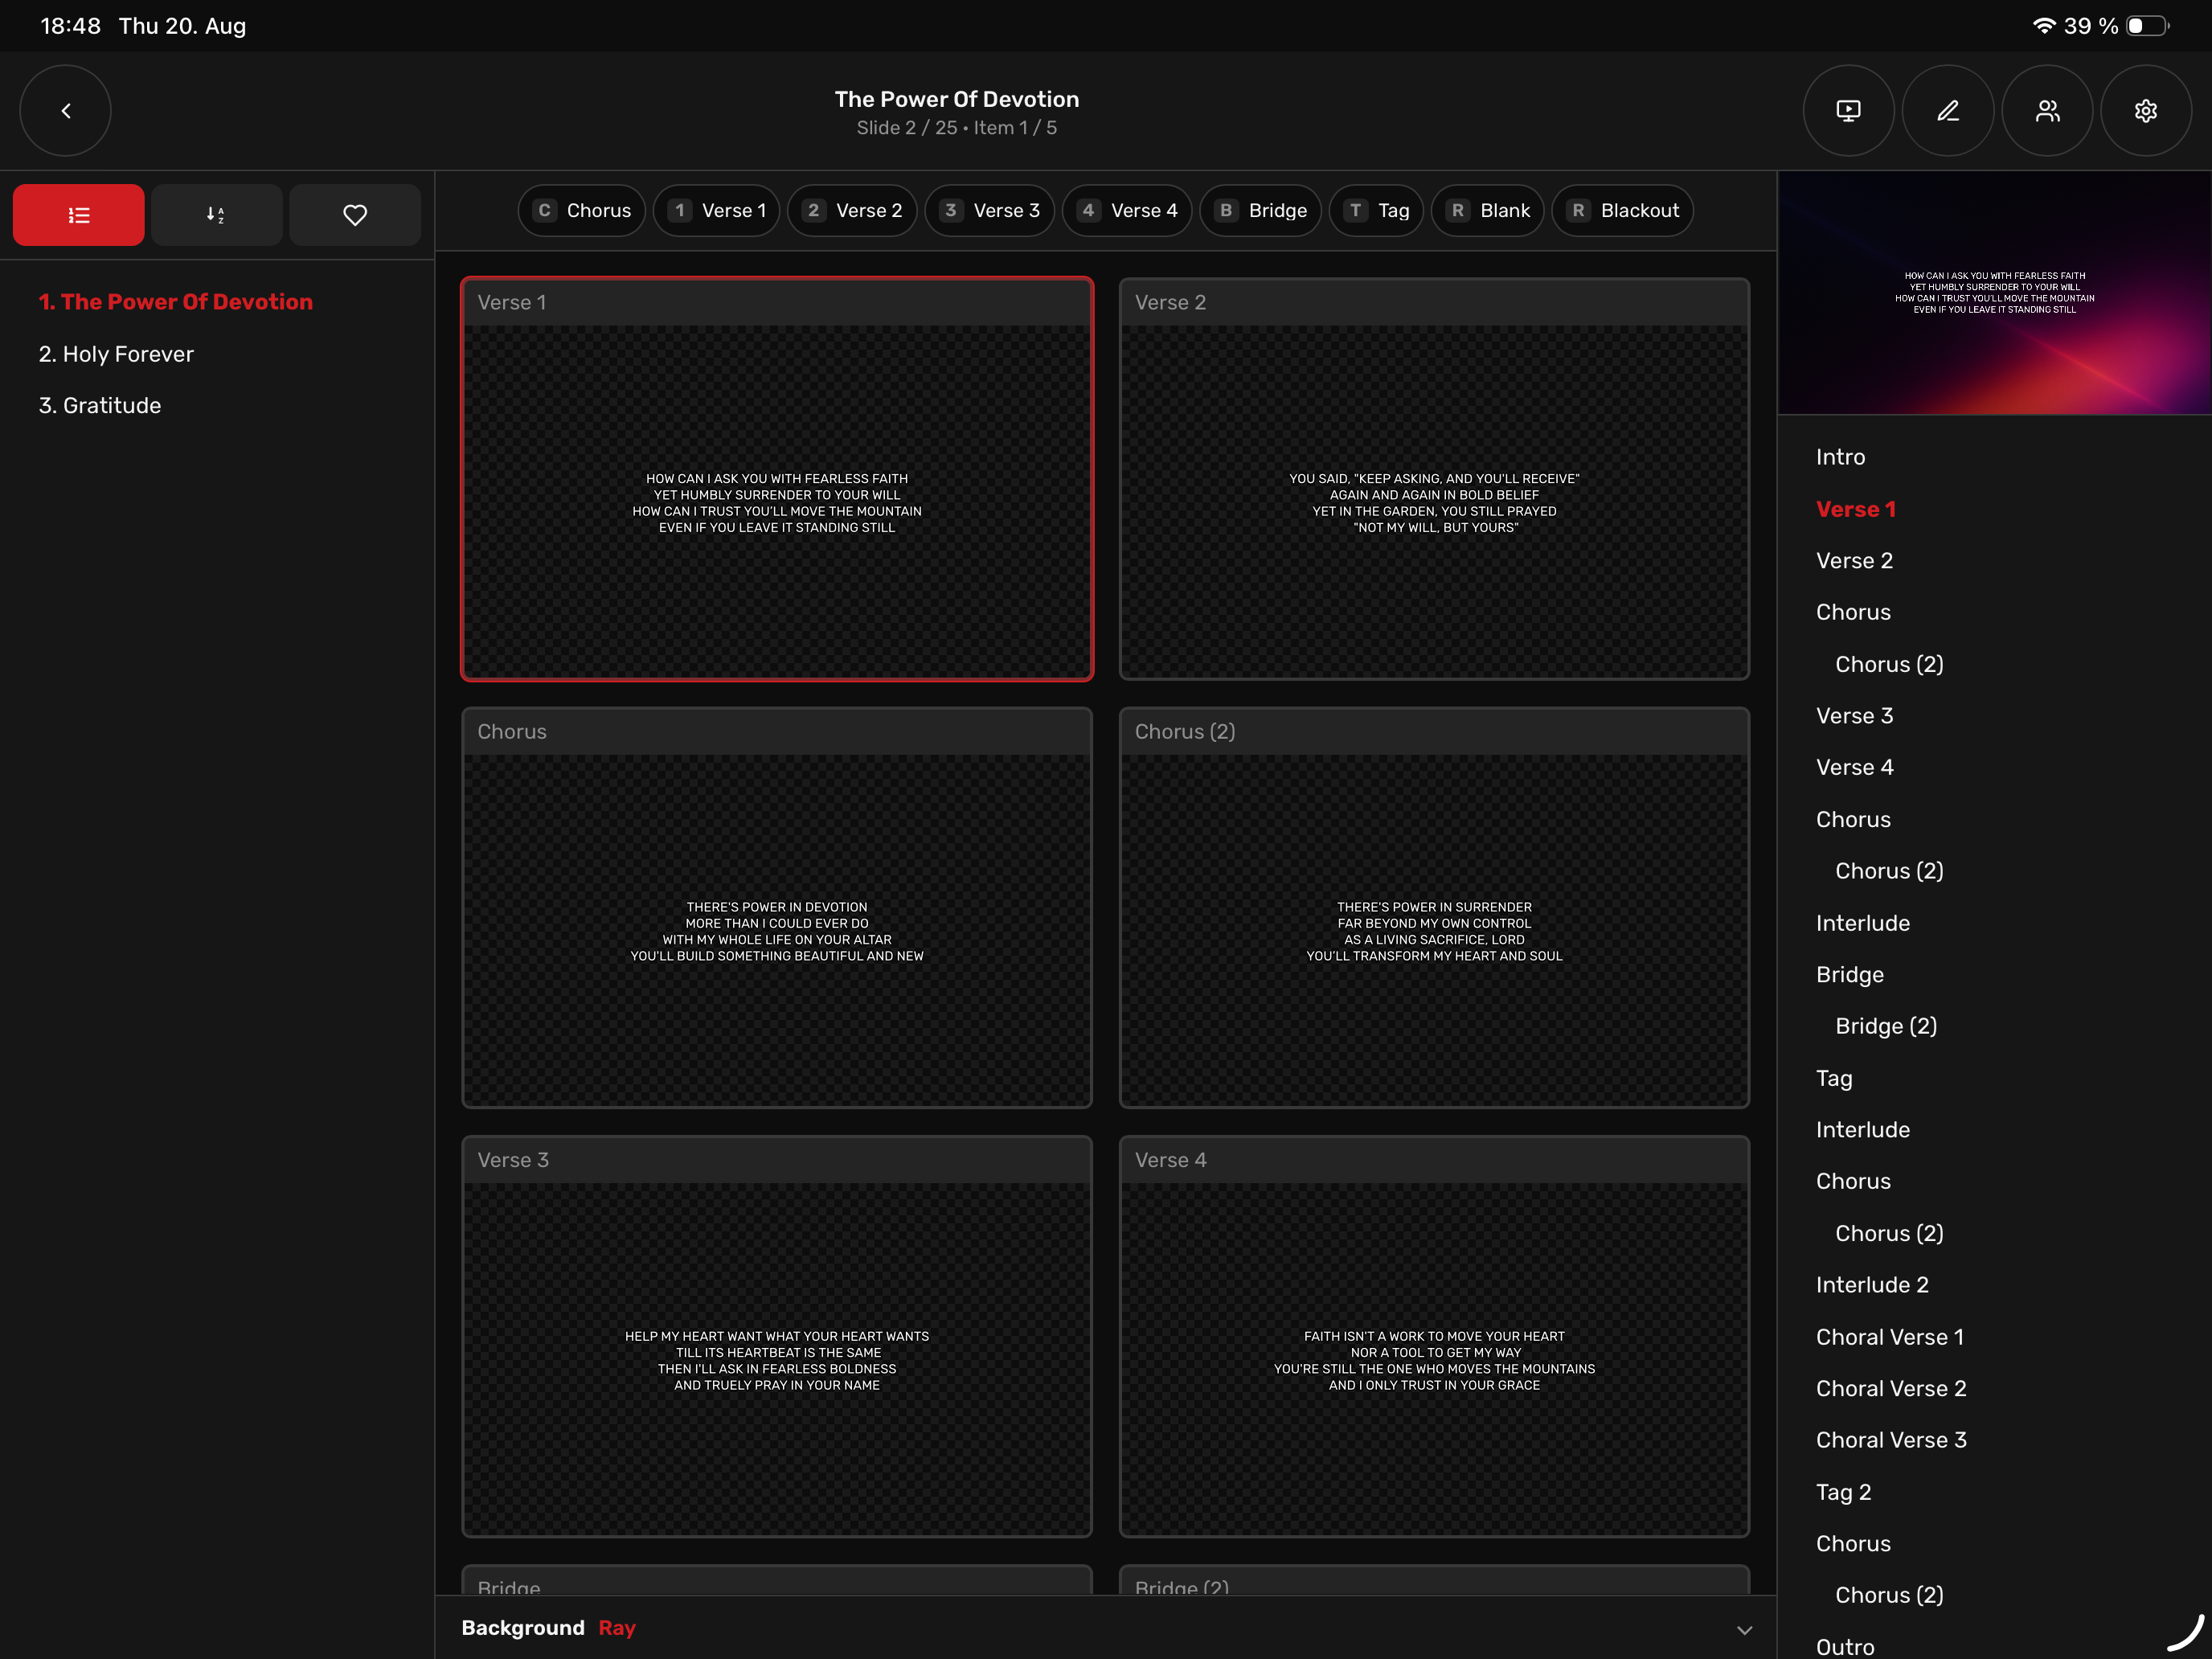Screen dimensions: 2212x1659
Task: Go to highlighted Verse 1 in arrangement list
Action: (1855, 509)
